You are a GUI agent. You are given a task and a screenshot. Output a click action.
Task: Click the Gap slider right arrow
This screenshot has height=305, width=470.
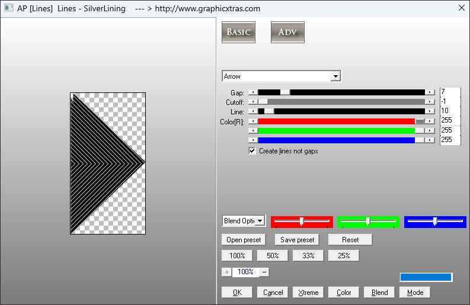(430, 92)
